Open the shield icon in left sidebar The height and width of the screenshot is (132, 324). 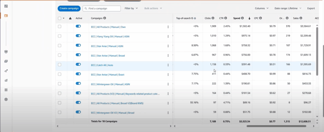pyautogui.click(x=6, y=52)
